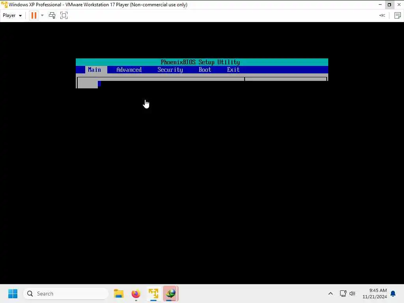Expand the power options arrow beside pause
This screenshot has width=404, height=303.
42,15
